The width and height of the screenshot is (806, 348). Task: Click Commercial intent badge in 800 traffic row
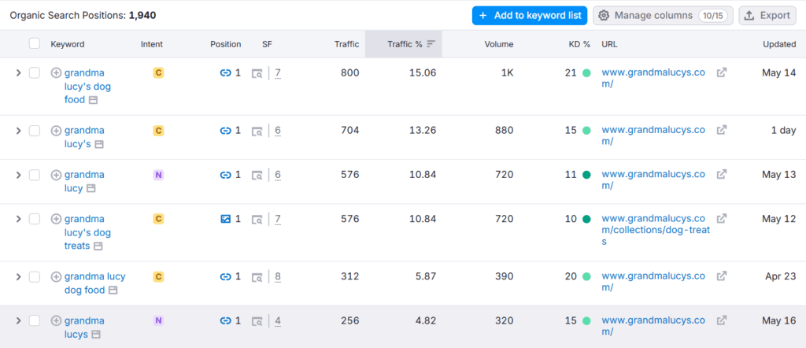(158, 73)
